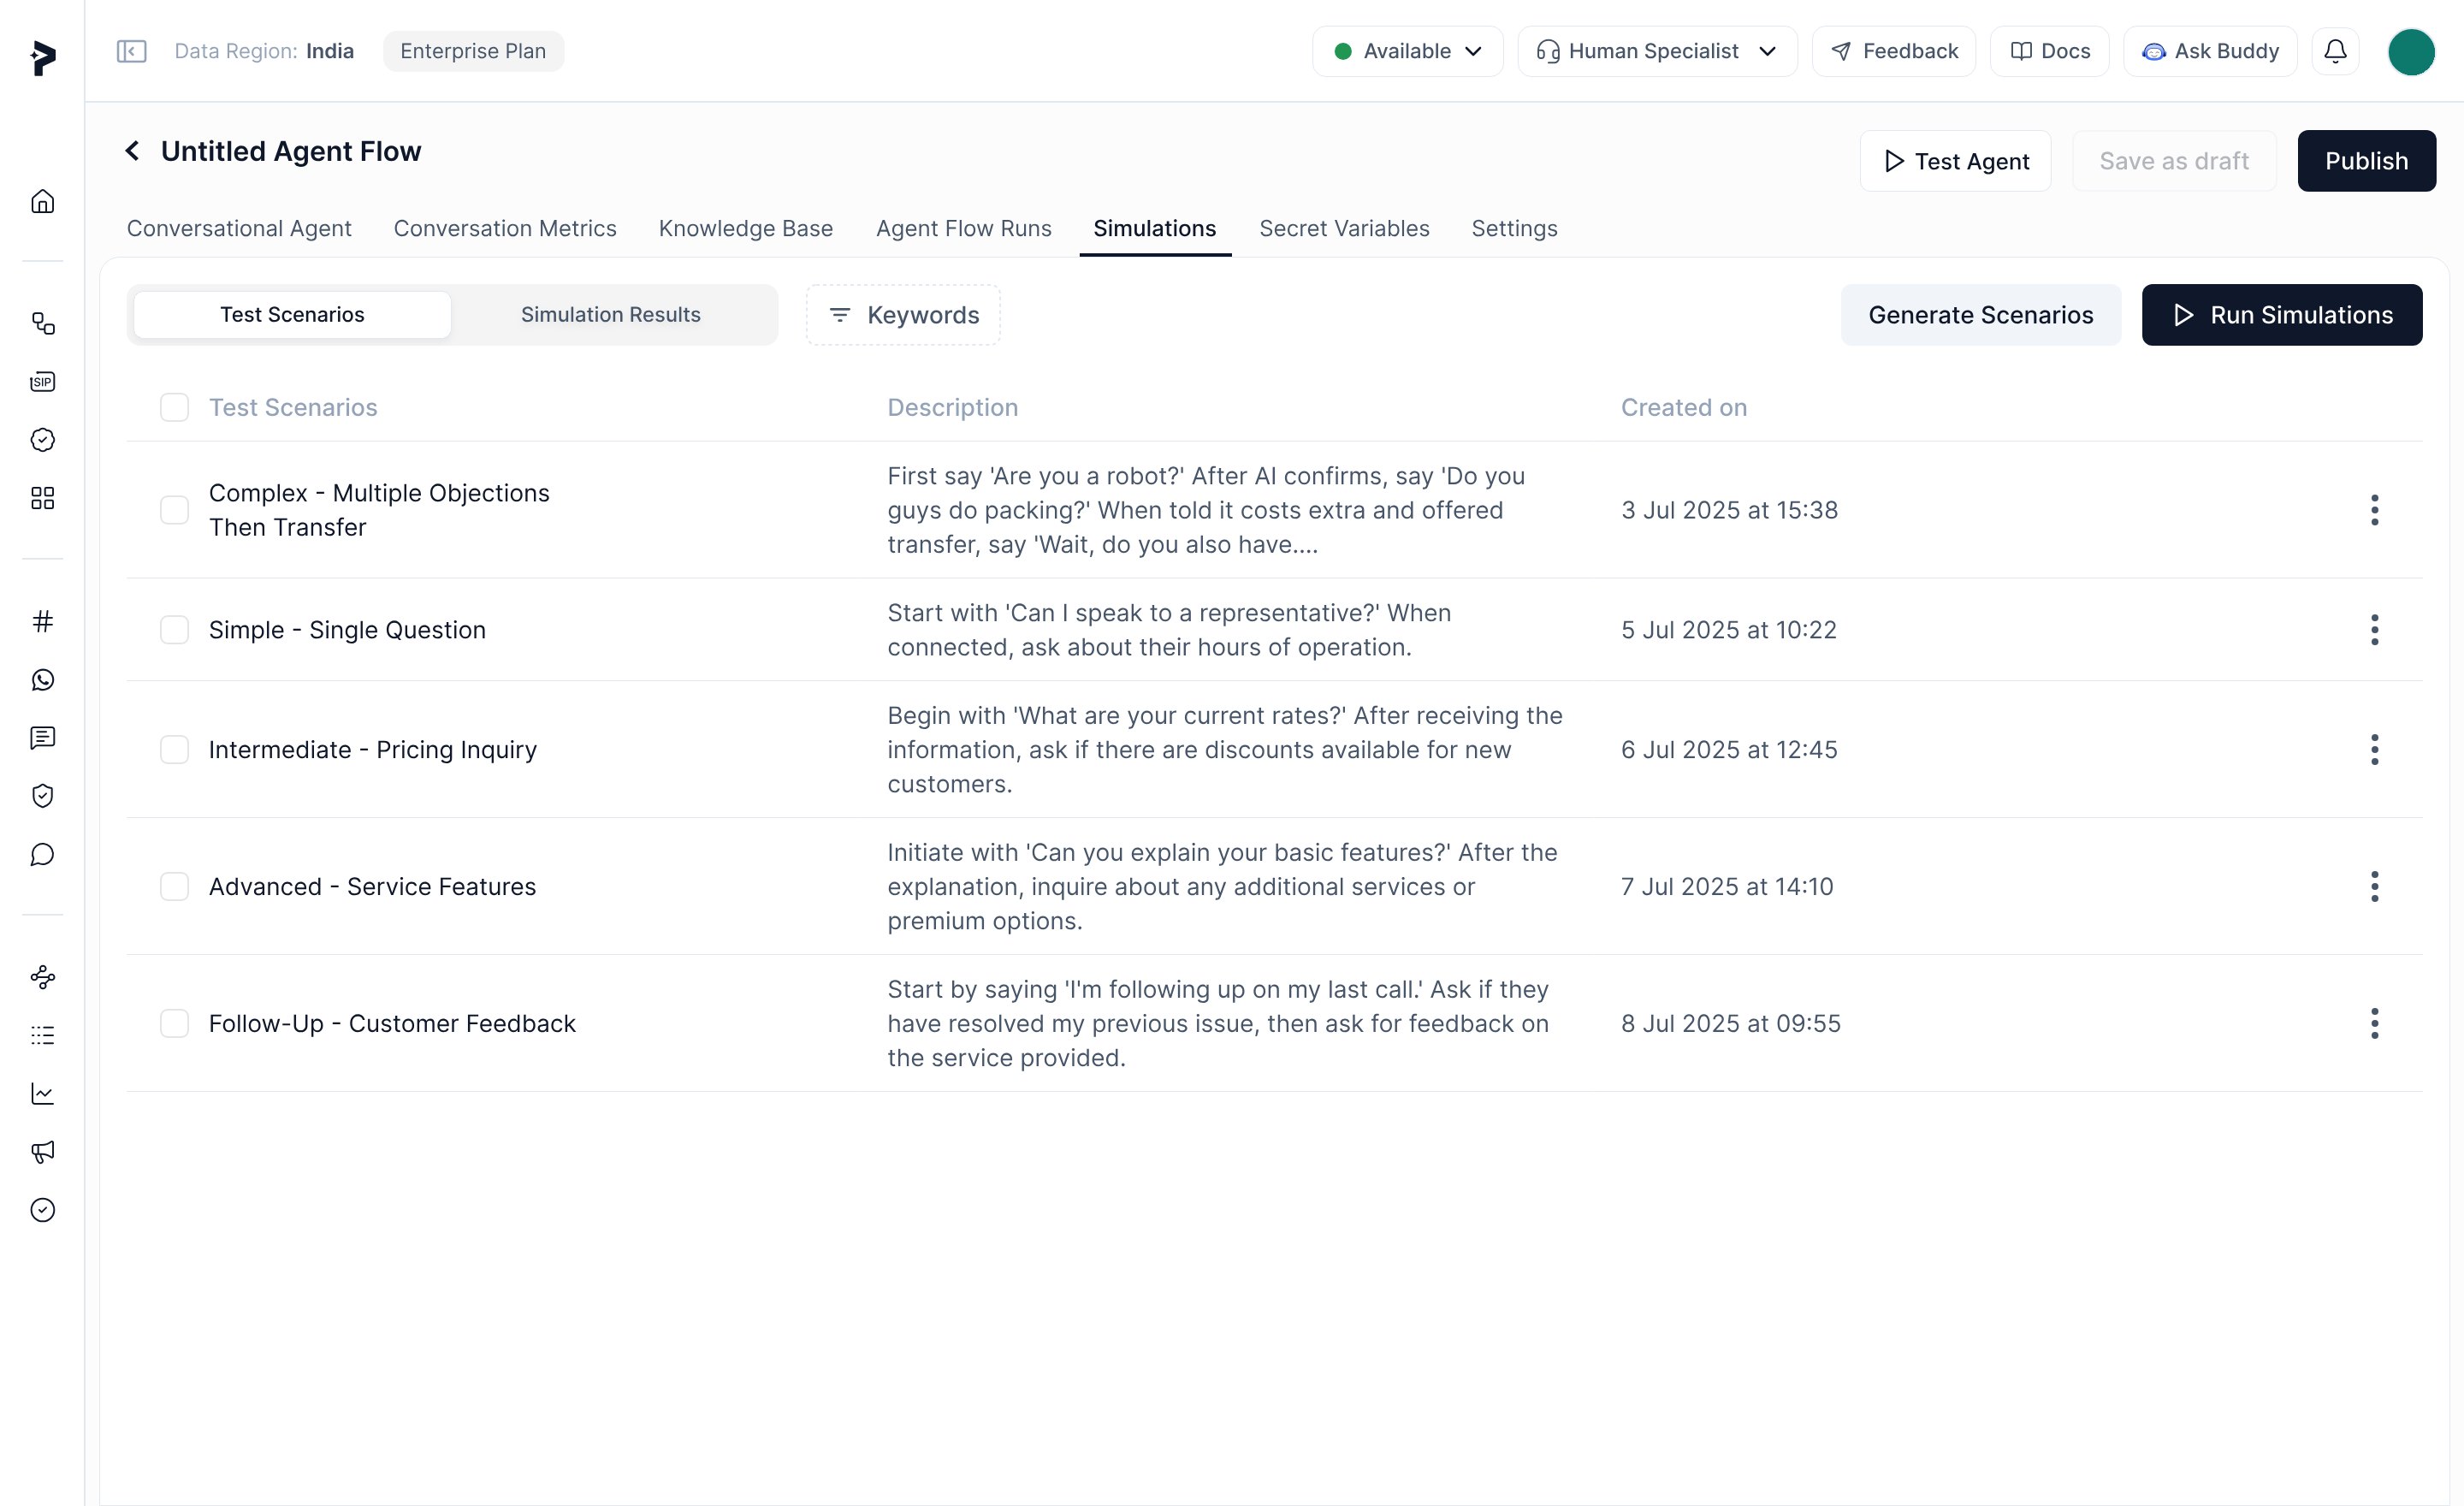Open the hashtag channels icon
Image resolution: width=2464 pixels, height=1506 pixels.
42,622
